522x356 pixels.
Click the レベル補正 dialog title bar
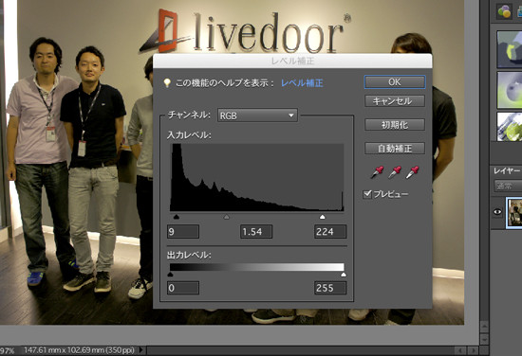click(x=292, y=61)
